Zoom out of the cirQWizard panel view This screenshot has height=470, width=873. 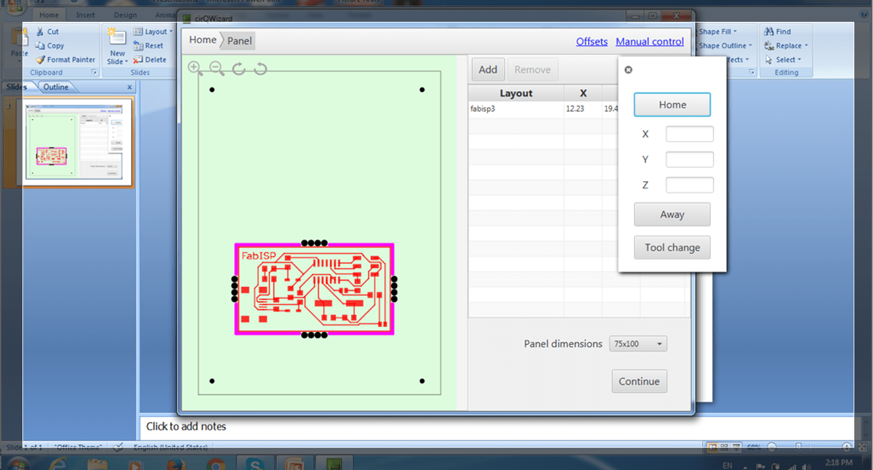pyautogui.click(x=216, y=68)
